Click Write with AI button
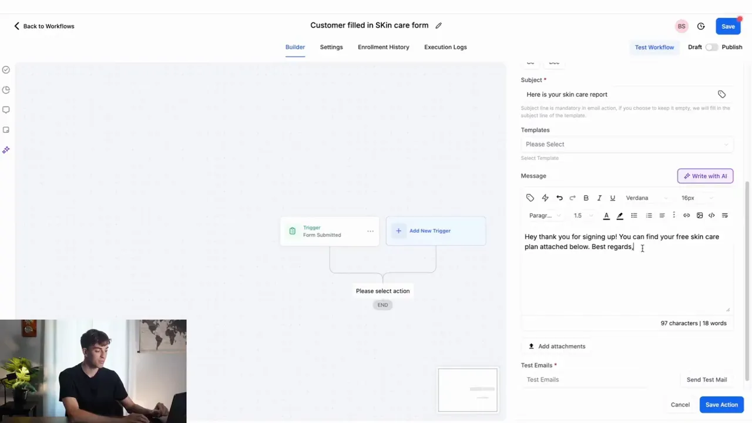This screenshot has width=752, height=423. (705, 176)
